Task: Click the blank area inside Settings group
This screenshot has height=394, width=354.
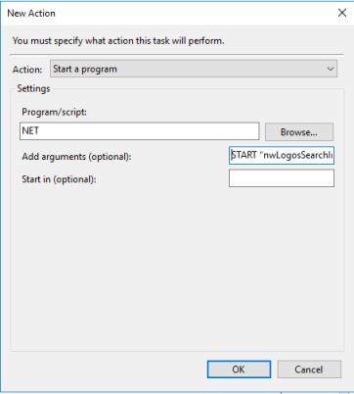Action: point(177,268)
